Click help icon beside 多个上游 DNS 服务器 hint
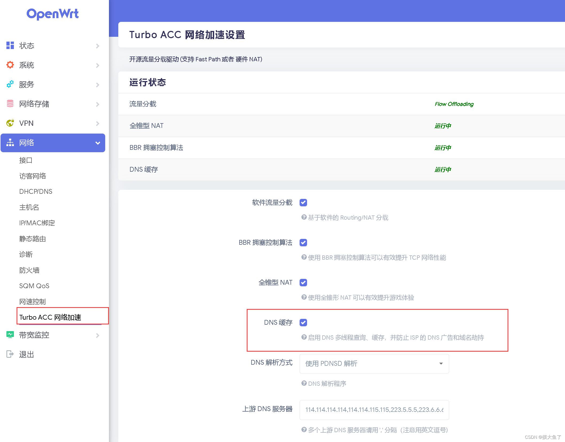 pyautogui.click(x=304, y=430)
